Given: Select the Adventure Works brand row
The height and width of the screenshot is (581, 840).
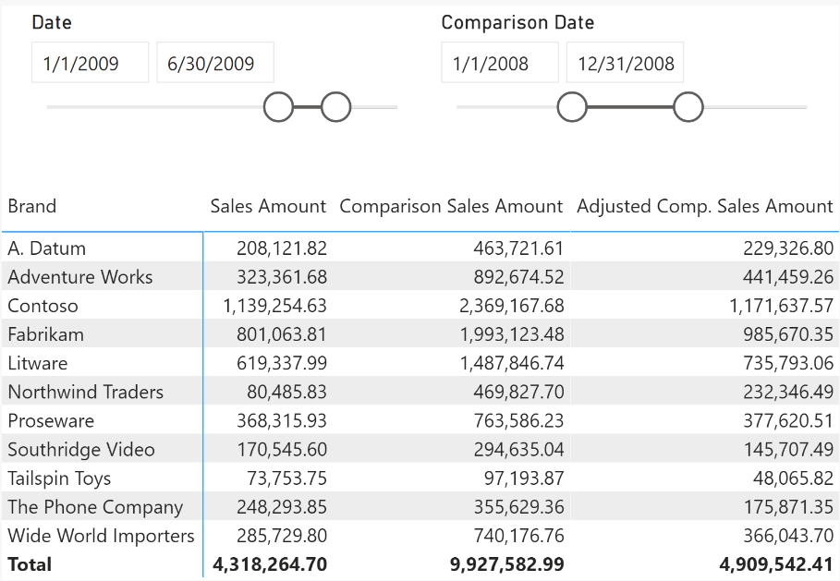Looking at the screenshot, I should (80, 277).
